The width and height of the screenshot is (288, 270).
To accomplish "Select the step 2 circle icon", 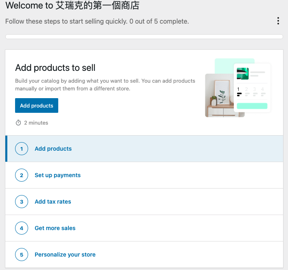I will click(x=22, y=175).
